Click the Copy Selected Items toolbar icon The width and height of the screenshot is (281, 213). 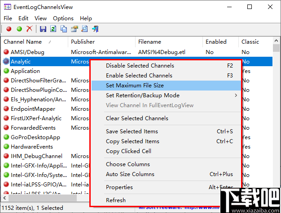64,29
